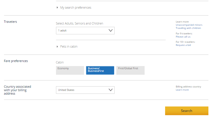Open United States billing country dropdown

pyautogui.click(x=85, y=90)
